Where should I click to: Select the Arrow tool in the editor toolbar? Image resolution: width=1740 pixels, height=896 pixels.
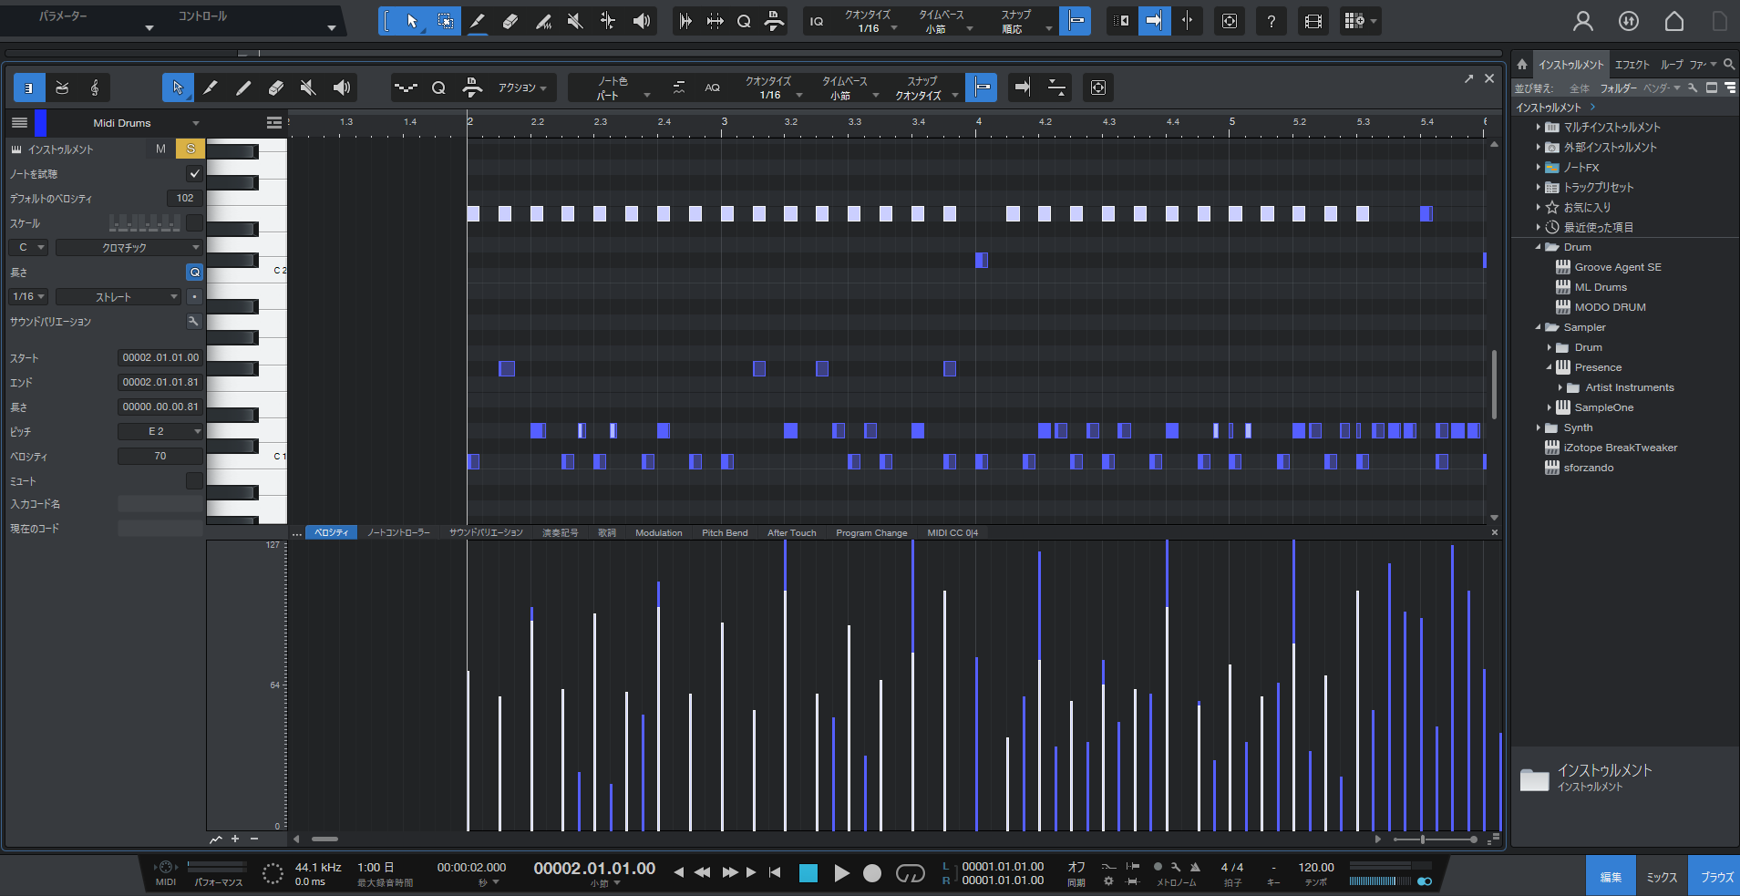pyautogui.click(x=178, y=88)
